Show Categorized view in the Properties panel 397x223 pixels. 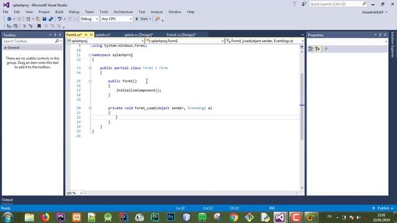pos(311,49)
